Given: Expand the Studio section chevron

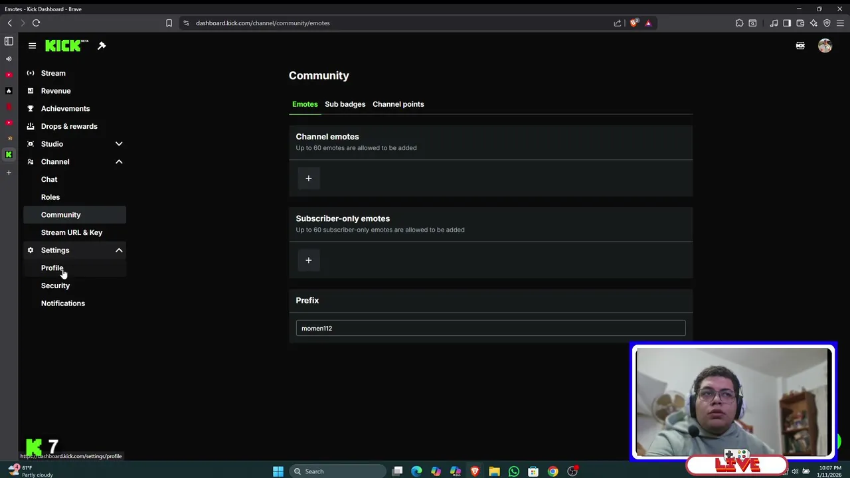Looking at the screenshot, I should coord(119,144).
